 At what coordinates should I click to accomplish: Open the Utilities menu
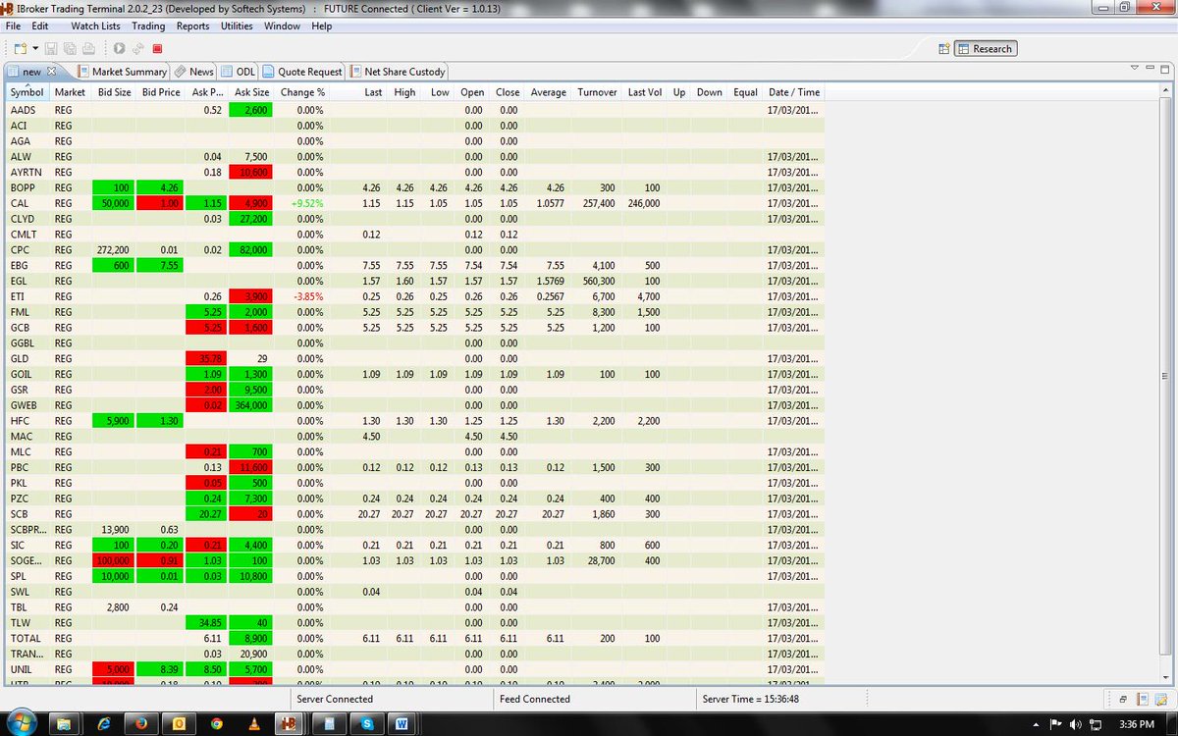pyautogui.click(x=237, y=26)
